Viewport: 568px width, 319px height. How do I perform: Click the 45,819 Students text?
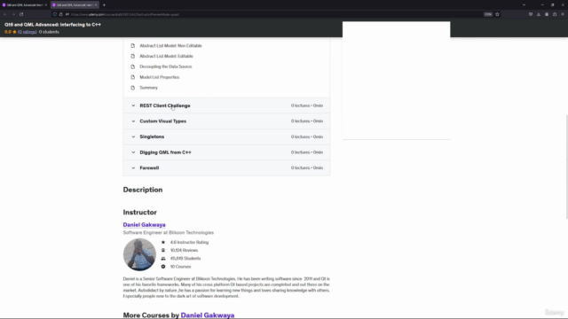pyautogui.click(x=185, y=258)
